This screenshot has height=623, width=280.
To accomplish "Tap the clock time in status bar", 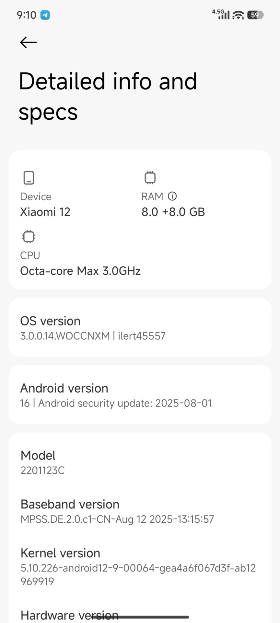I will [x=27, y=15].
